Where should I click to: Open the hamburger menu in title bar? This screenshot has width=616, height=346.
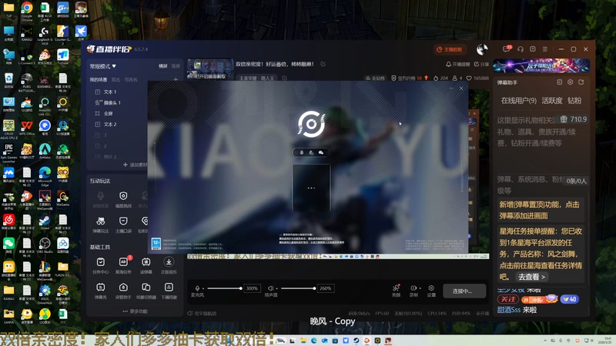point(545,49)
